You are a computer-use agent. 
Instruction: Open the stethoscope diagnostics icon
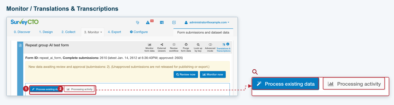[137, 23]
